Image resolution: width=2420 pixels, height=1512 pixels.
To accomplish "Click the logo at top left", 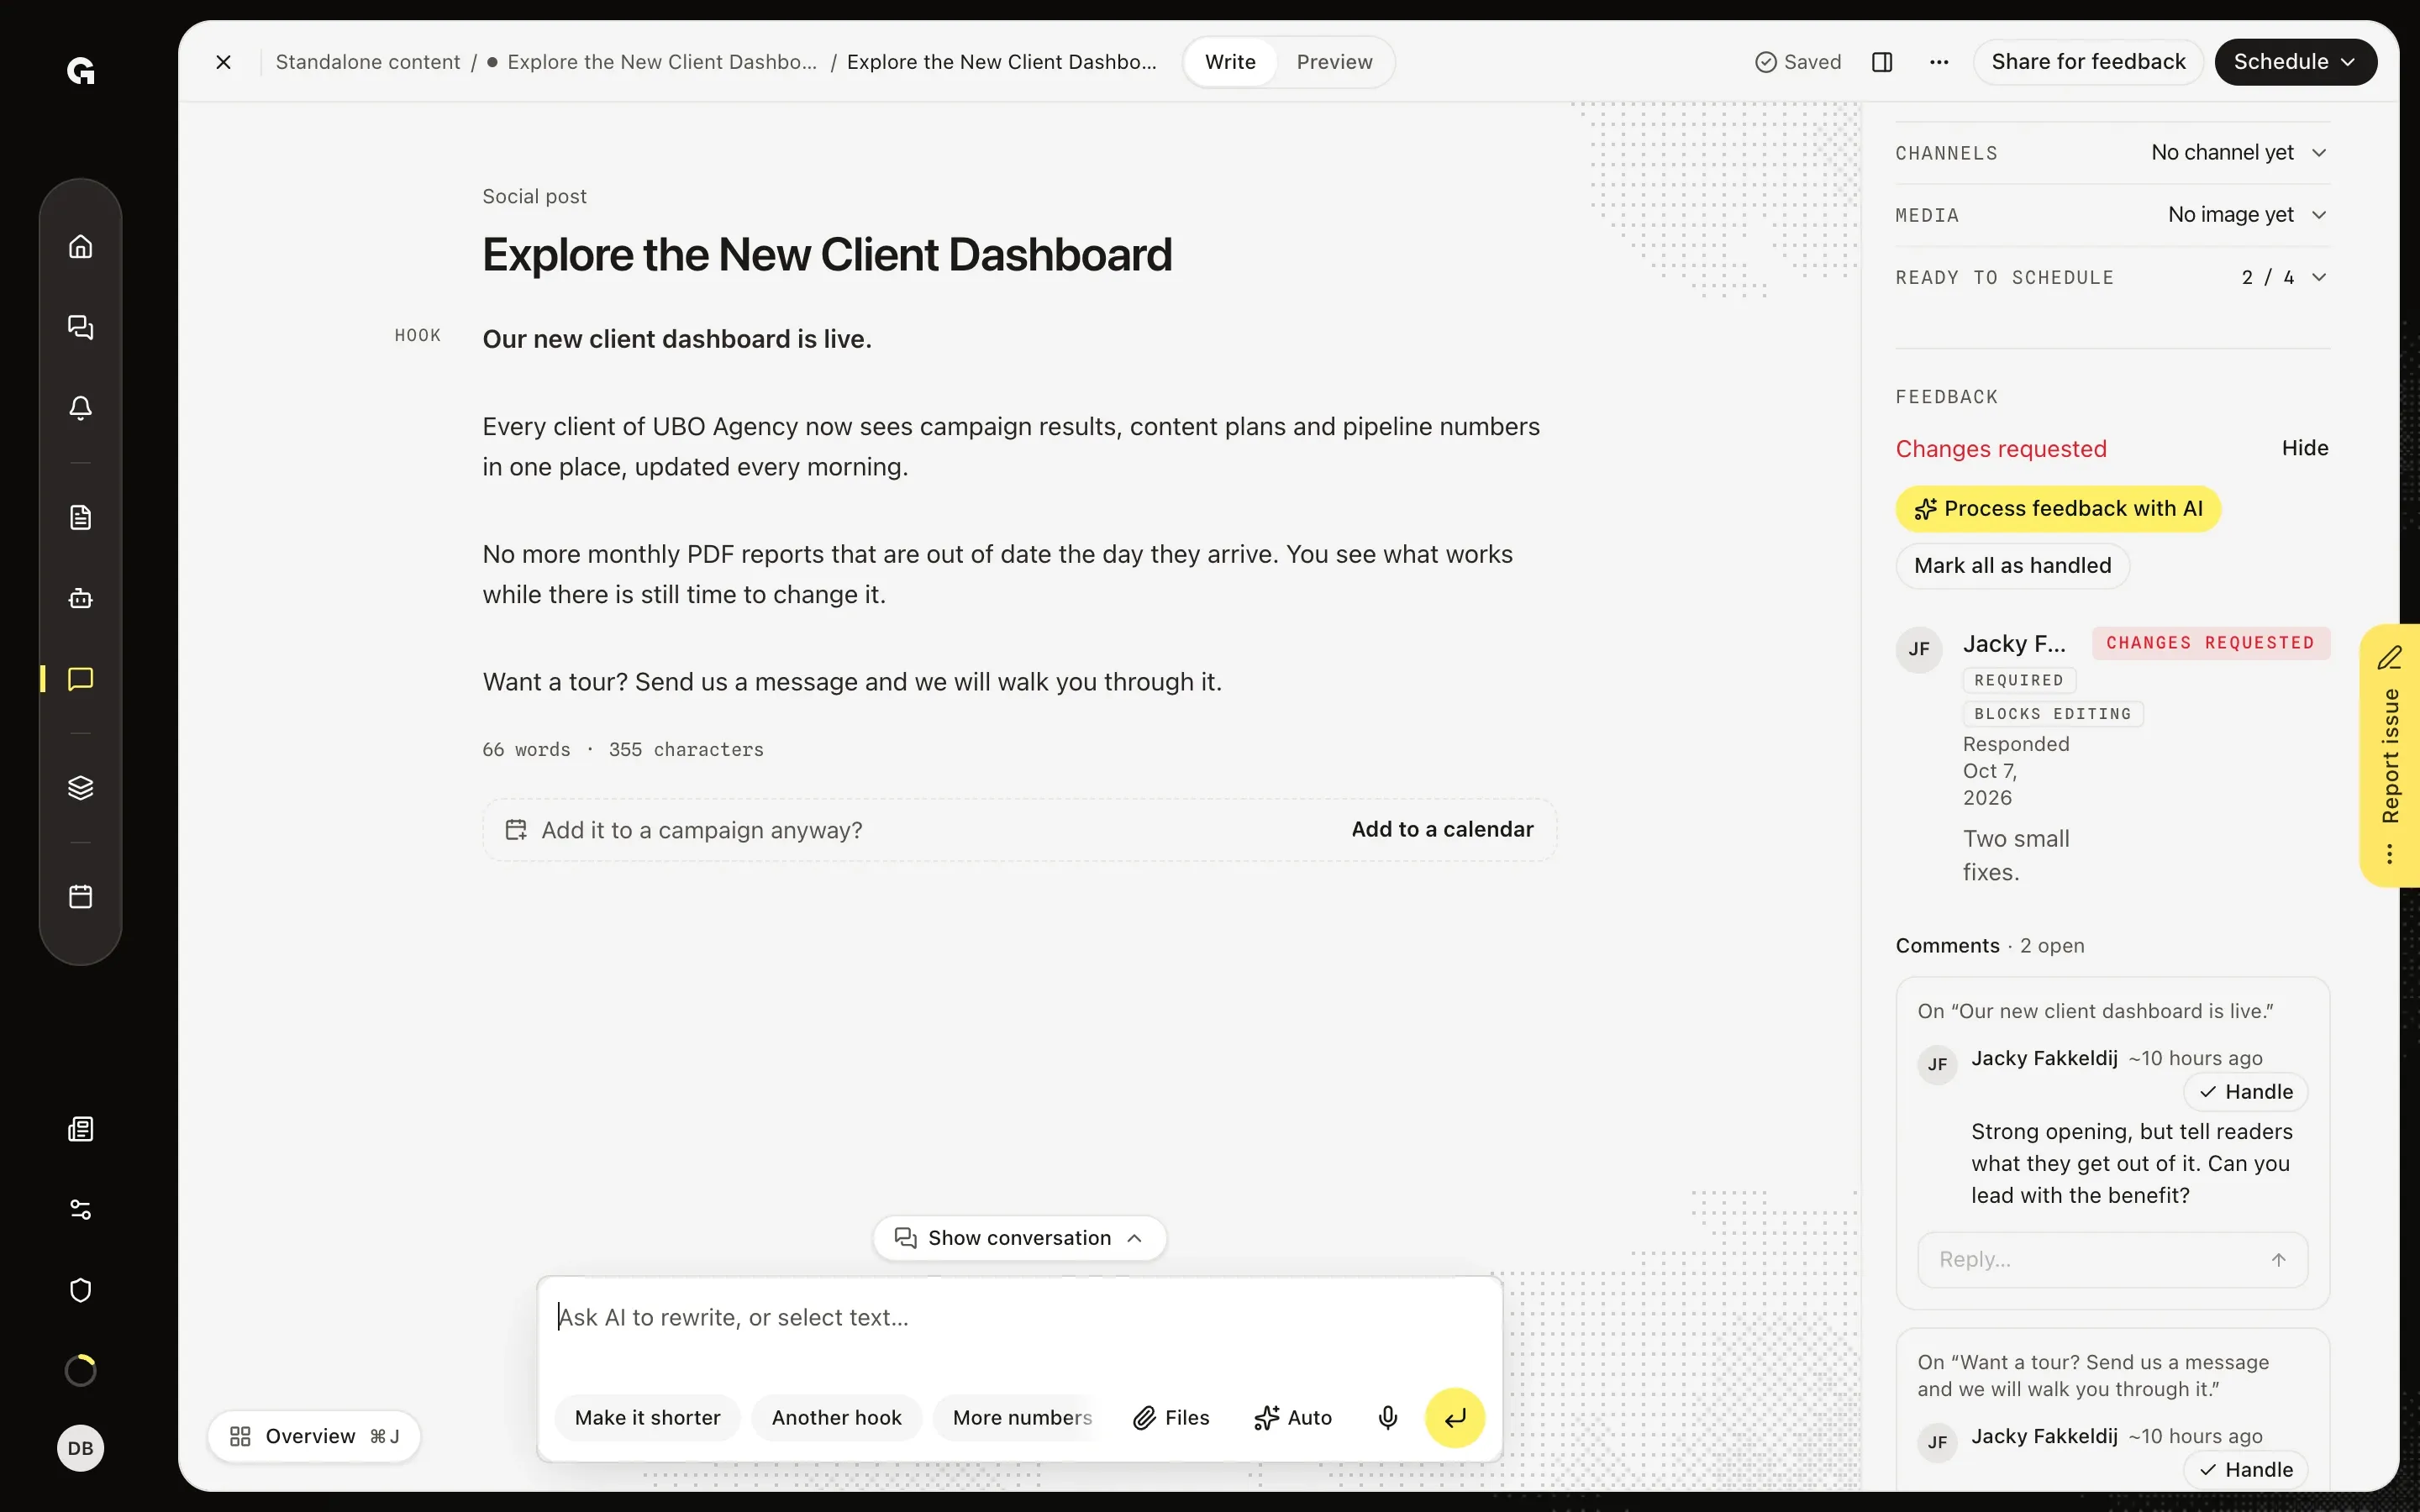I will (x=80, y=71).
